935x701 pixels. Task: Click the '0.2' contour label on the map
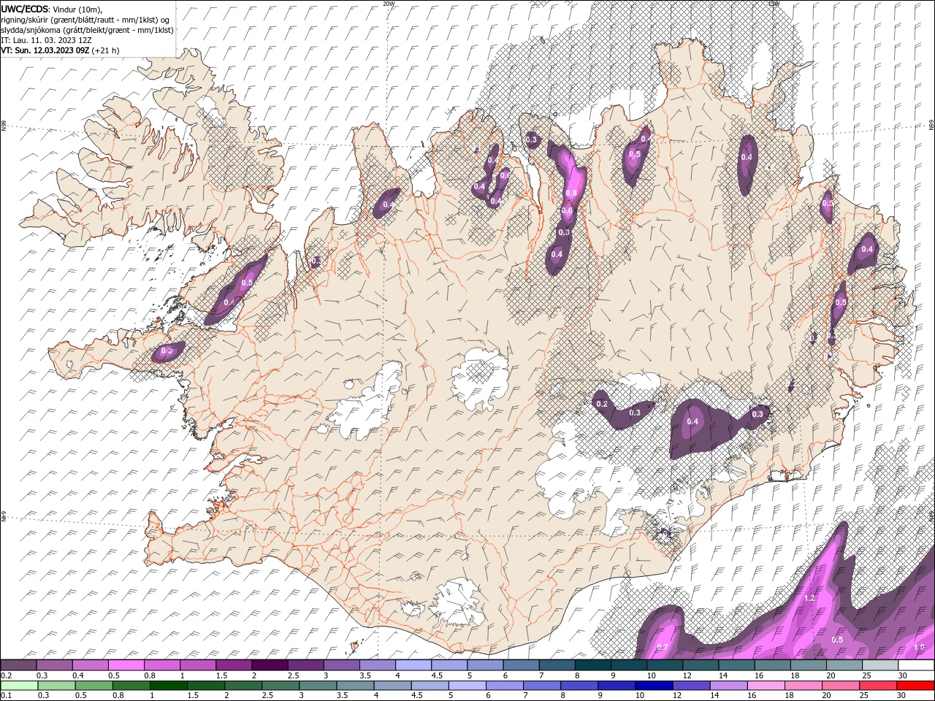tap(602, 404)
